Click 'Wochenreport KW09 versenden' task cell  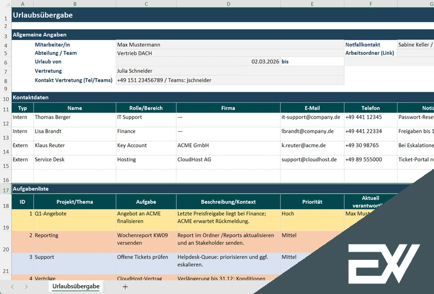point(146,242)
